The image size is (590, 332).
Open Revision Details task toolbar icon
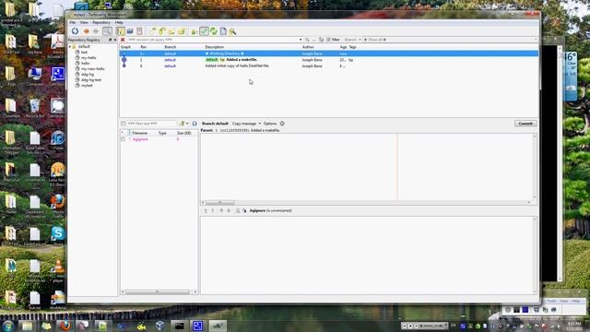click(x=195, y=31)
